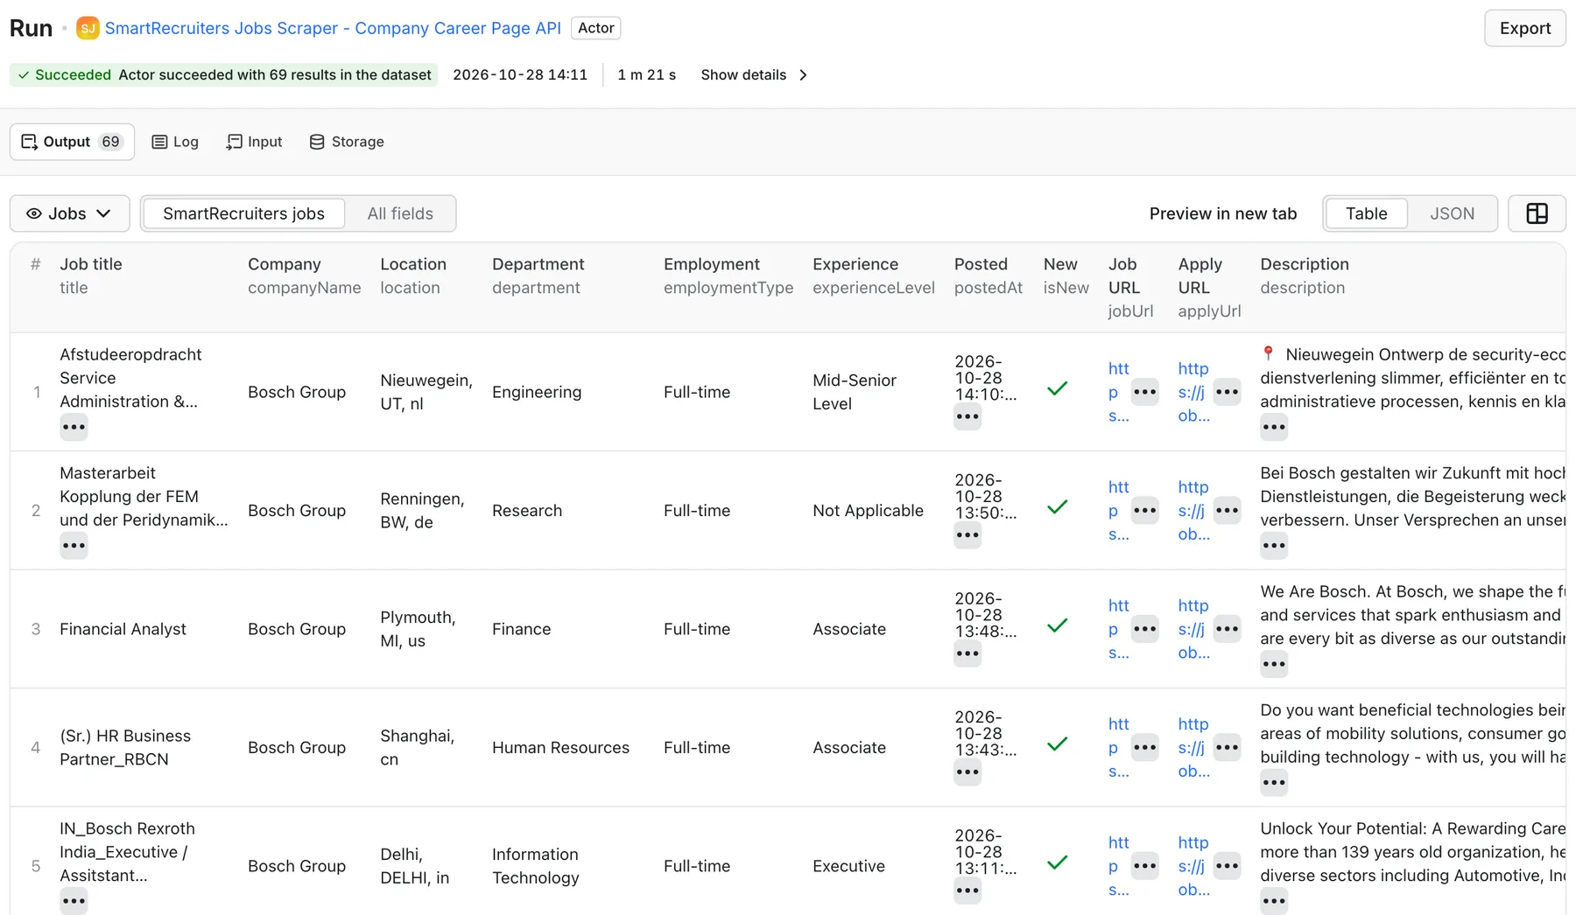Viewport: 1576px width, 915px height.
Task: Click the Succeeded status badge
Action: tap(223, 75)
